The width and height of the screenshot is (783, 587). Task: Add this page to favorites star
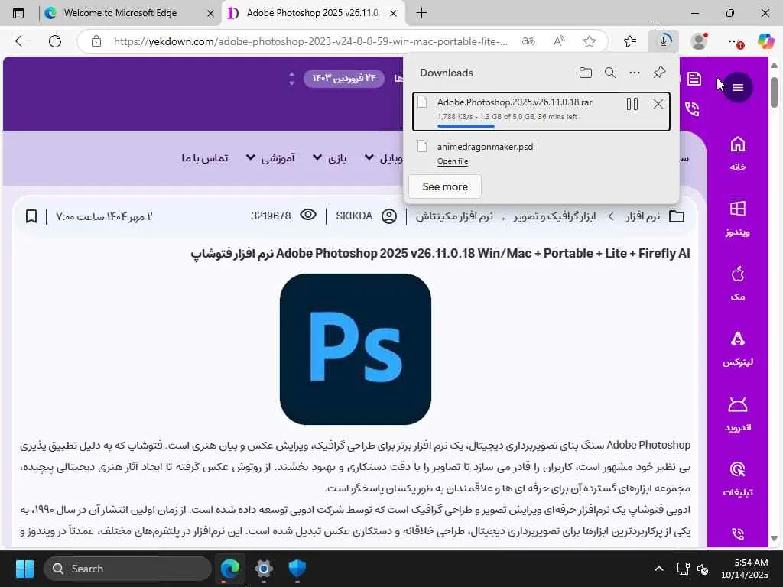coord(590,41)
